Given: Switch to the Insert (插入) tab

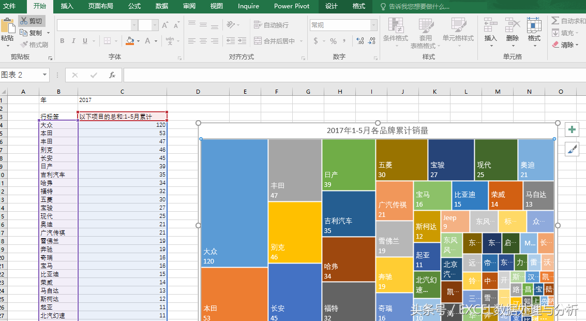Looking at the screenshot, I should pos(67,6).
